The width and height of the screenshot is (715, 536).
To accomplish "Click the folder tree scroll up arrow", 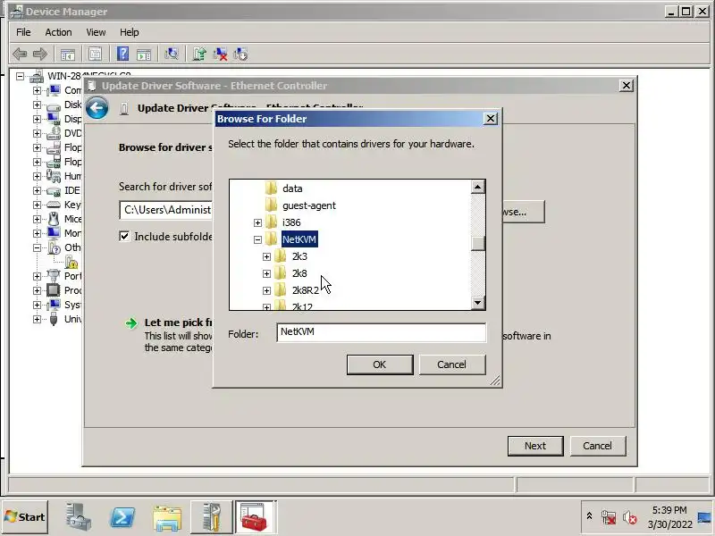I will [478, 187].
